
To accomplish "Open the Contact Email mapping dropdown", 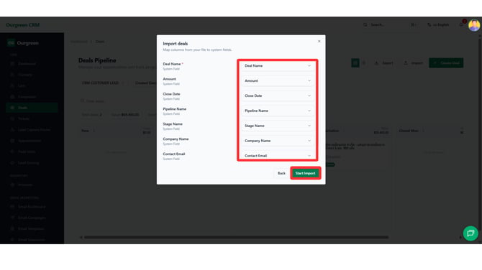I will point(277,156).
